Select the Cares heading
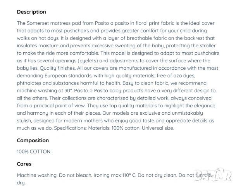This screenshot has width=236, height=186. pos(24,164)
